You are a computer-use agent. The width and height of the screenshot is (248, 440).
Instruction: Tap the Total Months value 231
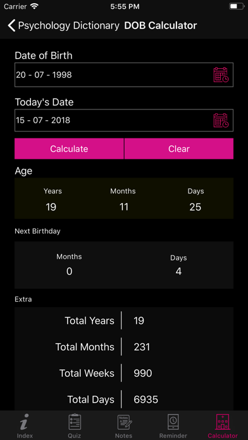click(142, 347)
